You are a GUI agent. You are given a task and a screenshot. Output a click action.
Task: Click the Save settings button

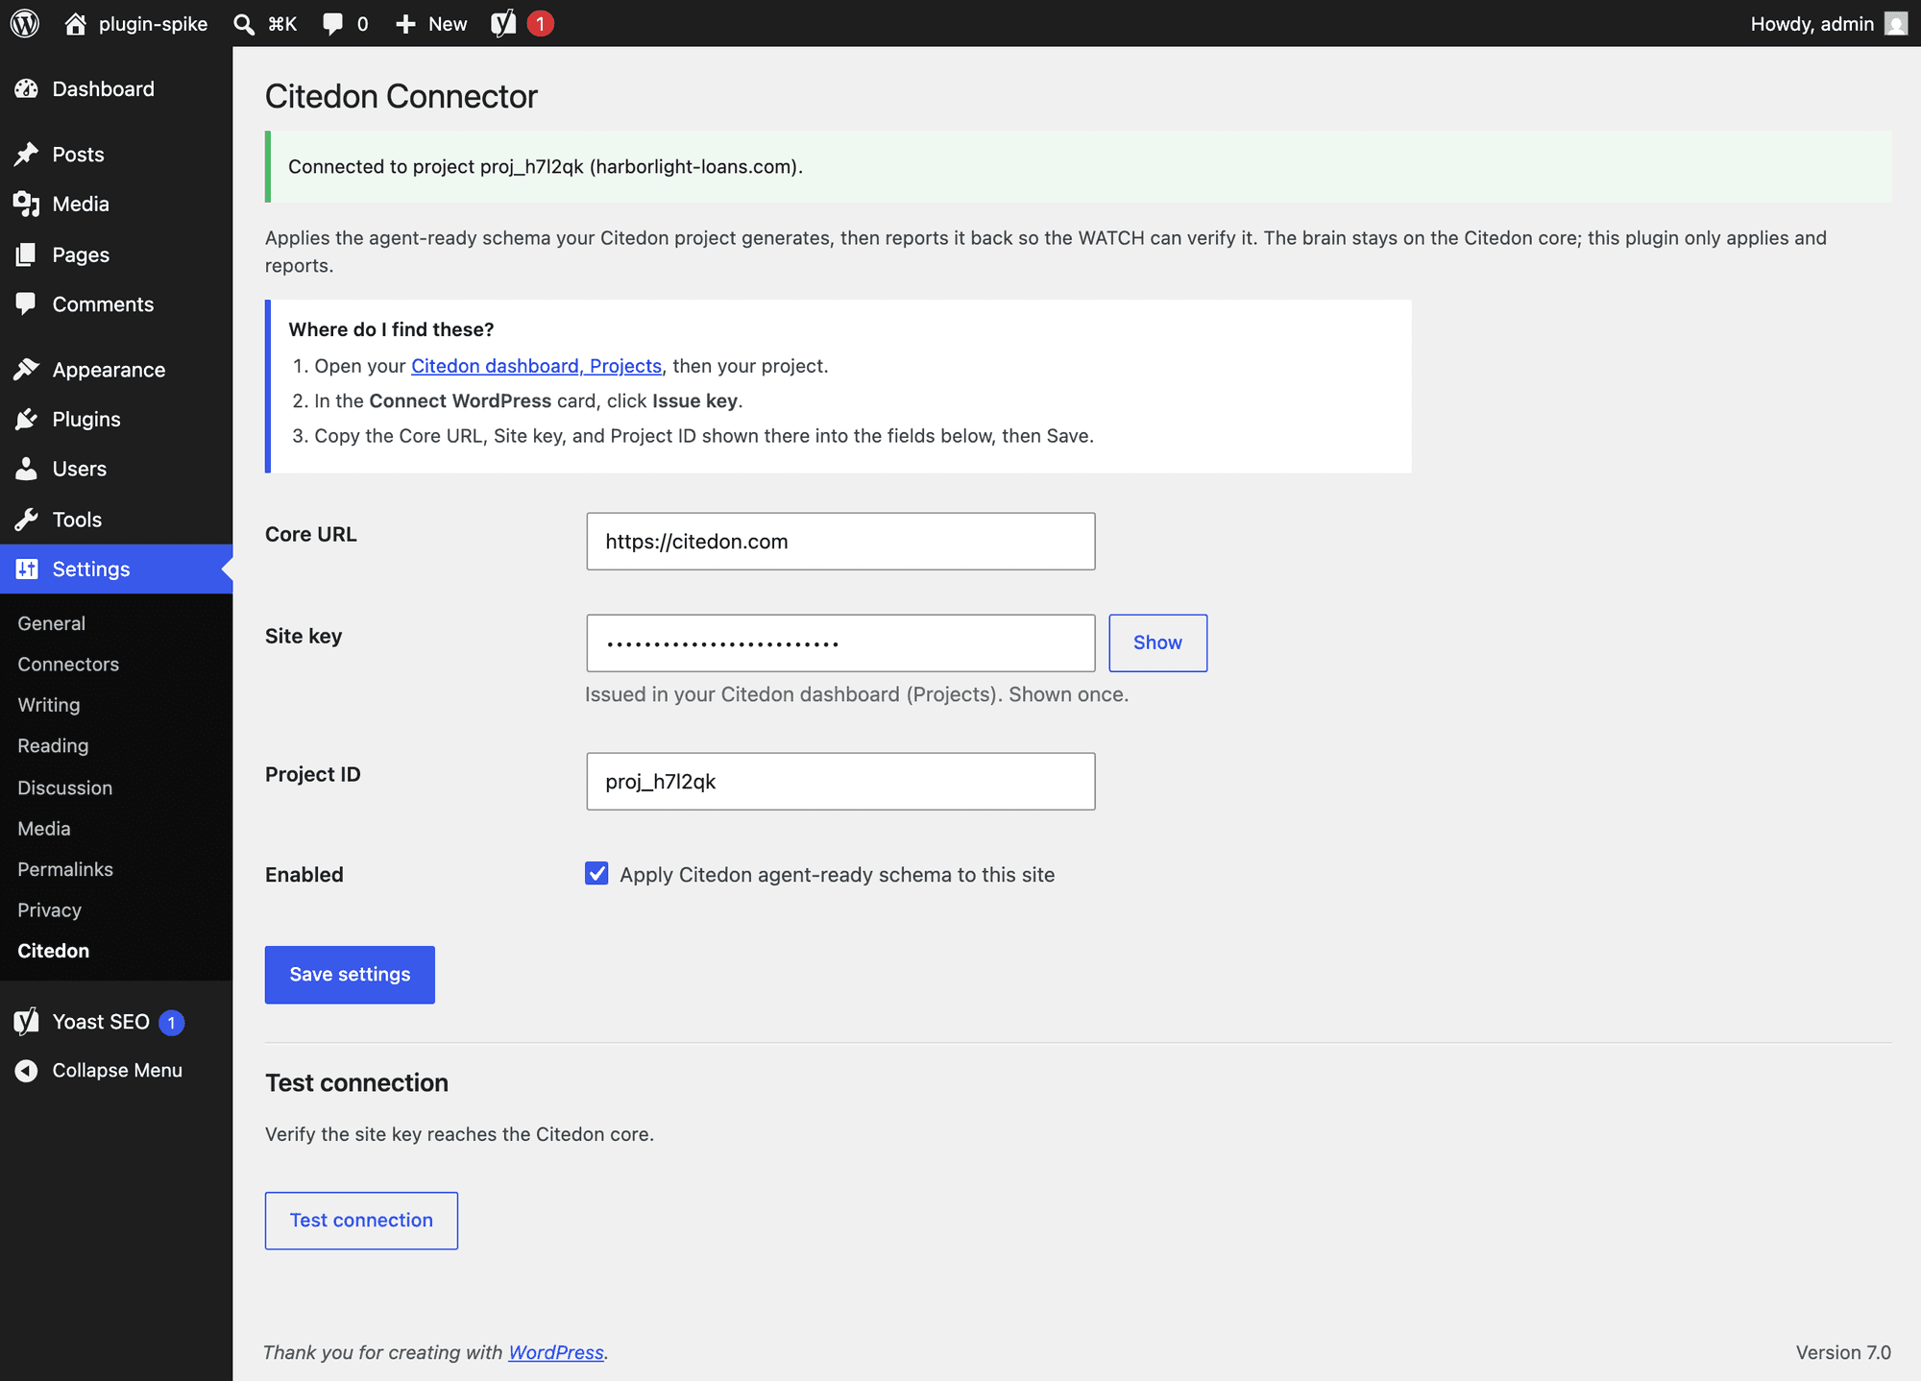(x=350, y=975)
